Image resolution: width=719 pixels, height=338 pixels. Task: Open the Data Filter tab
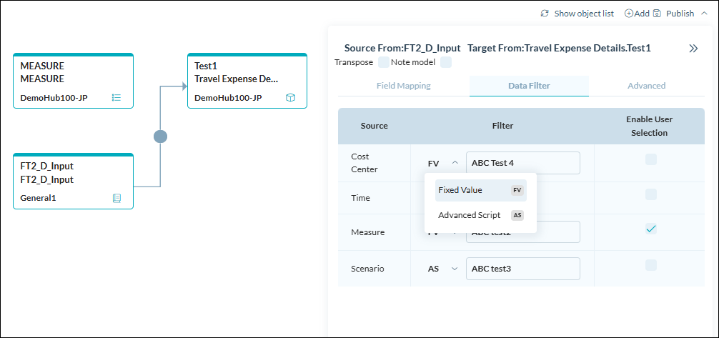pyautogui.click(x=529, y=86)
